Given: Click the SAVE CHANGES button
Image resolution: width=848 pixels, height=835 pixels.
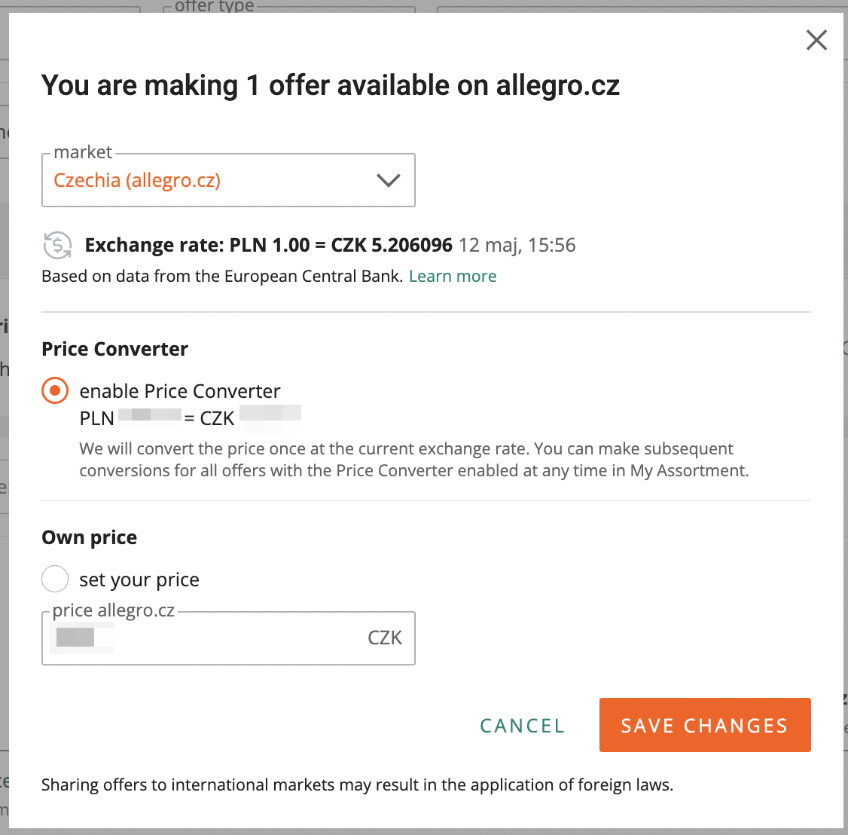Looking at the screenshot, I should point(705,725).
